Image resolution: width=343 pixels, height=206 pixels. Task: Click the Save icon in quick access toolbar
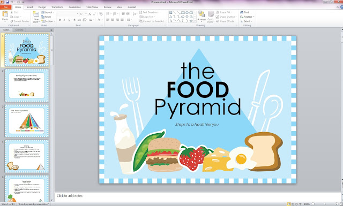pos(7,2)
